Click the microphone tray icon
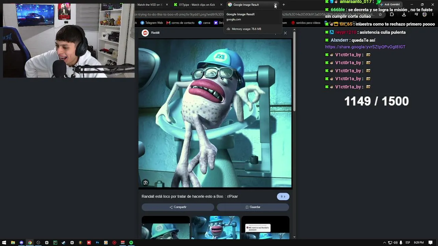Screen dimensions: 438x246 click(401, 243)
